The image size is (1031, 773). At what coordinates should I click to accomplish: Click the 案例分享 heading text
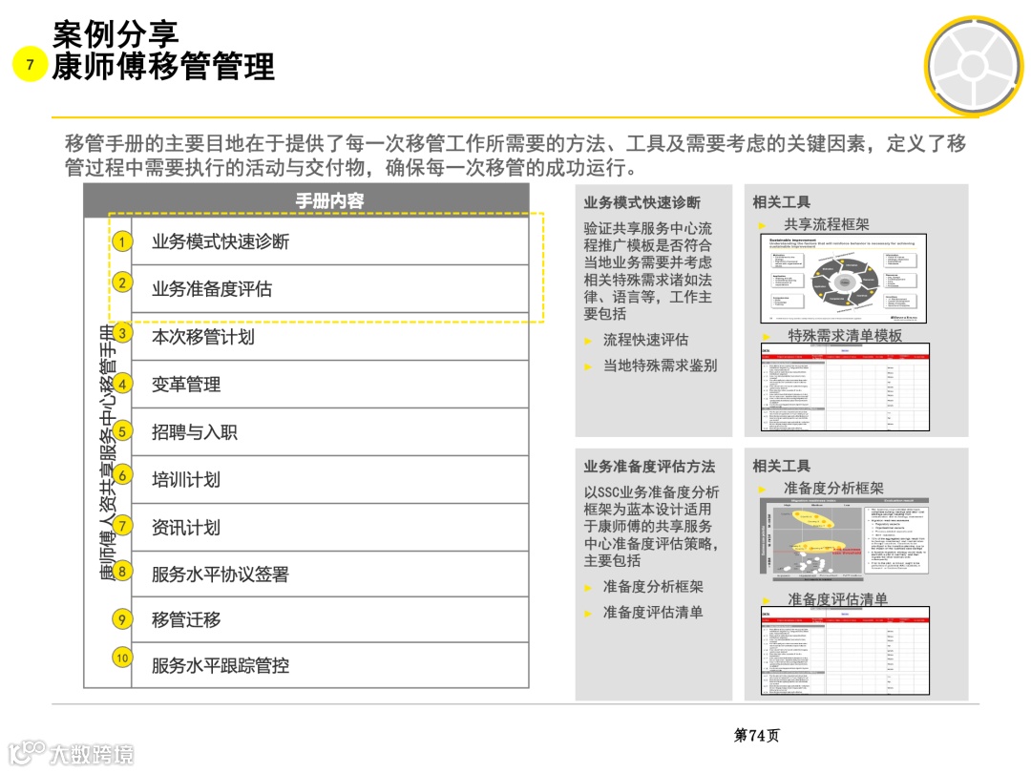click(x=116, y=33)
